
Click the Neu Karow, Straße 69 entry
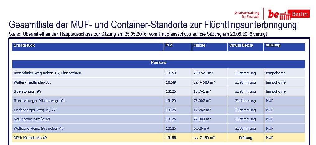32,119
